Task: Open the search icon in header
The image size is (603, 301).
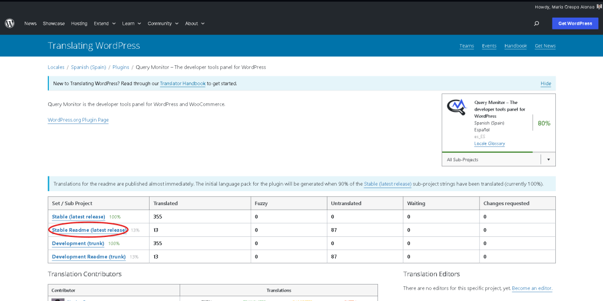Action: click(536, 24)
